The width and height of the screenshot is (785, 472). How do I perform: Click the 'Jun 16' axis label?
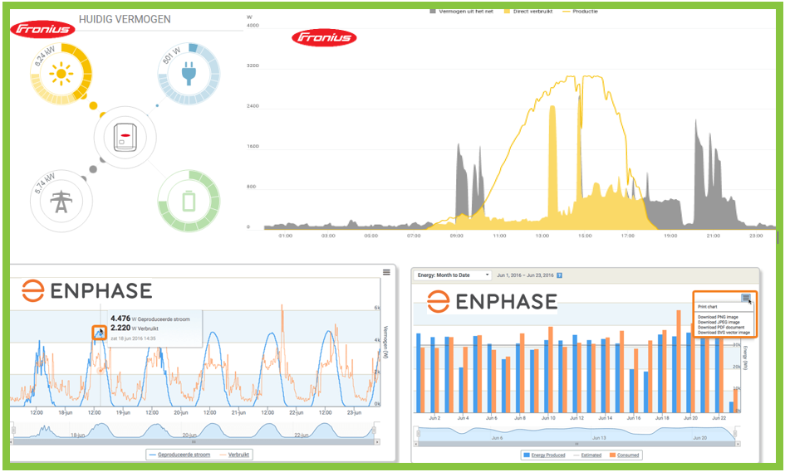coord(633,418)
